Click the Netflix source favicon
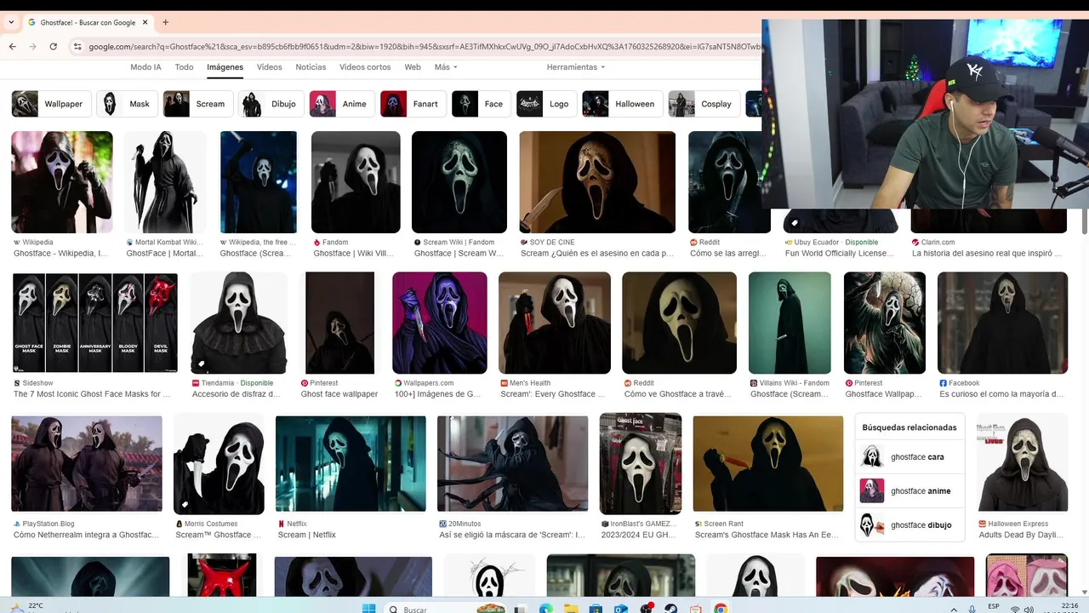This screenshot has width=1089, height=613. click(x=282, y=524)
